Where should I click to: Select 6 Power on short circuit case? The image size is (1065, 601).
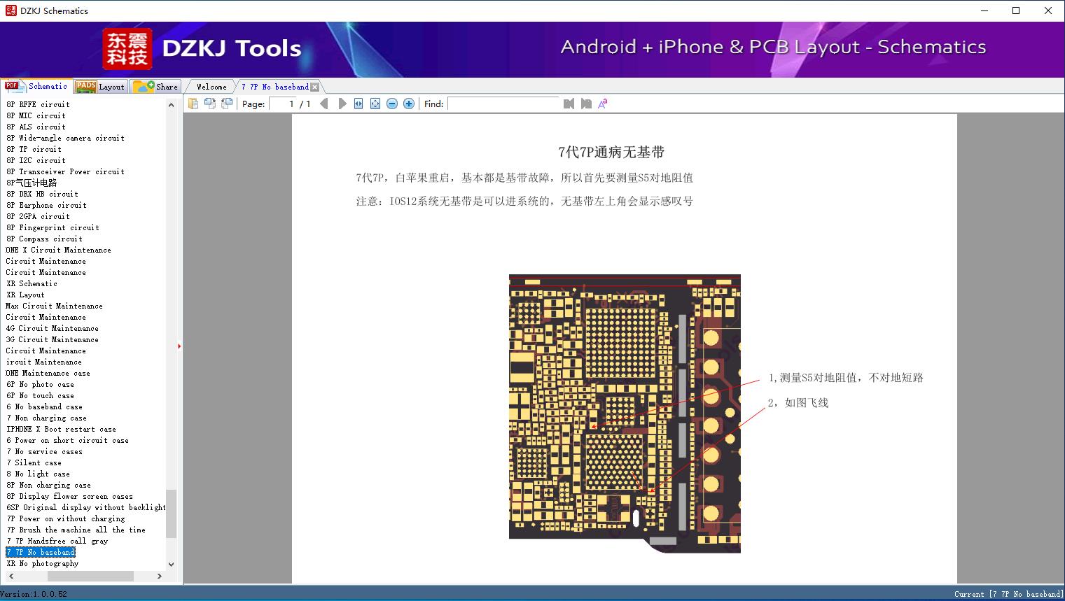pos(67,440)
